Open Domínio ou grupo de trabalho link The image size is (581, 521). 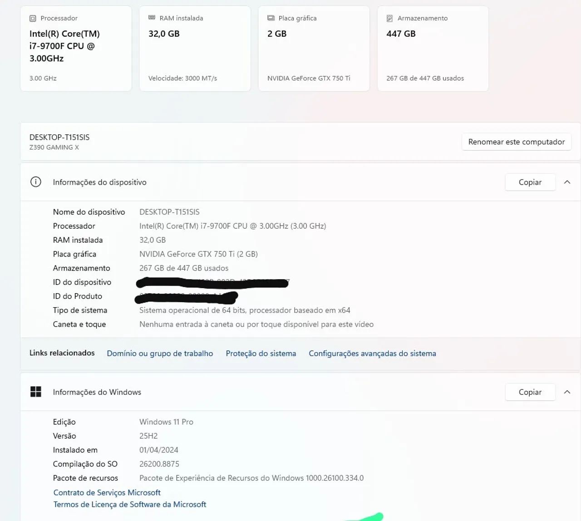tap(160, 353)
